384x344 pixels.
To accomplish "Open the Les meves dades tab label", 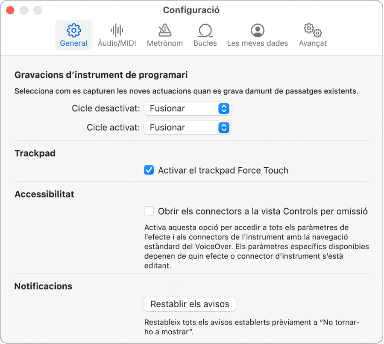I will pos(258,43).
